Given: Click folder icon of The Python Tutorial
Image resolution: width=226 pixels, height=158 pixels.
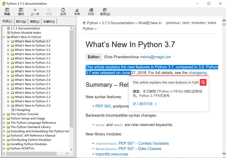Looking at the screenshot, I should [x=8, y=114].
